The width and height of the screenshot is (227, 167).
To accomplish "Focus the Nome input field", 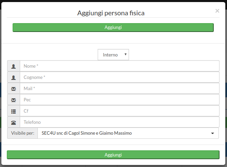I will pyautogui.click(x=119, y=66).
